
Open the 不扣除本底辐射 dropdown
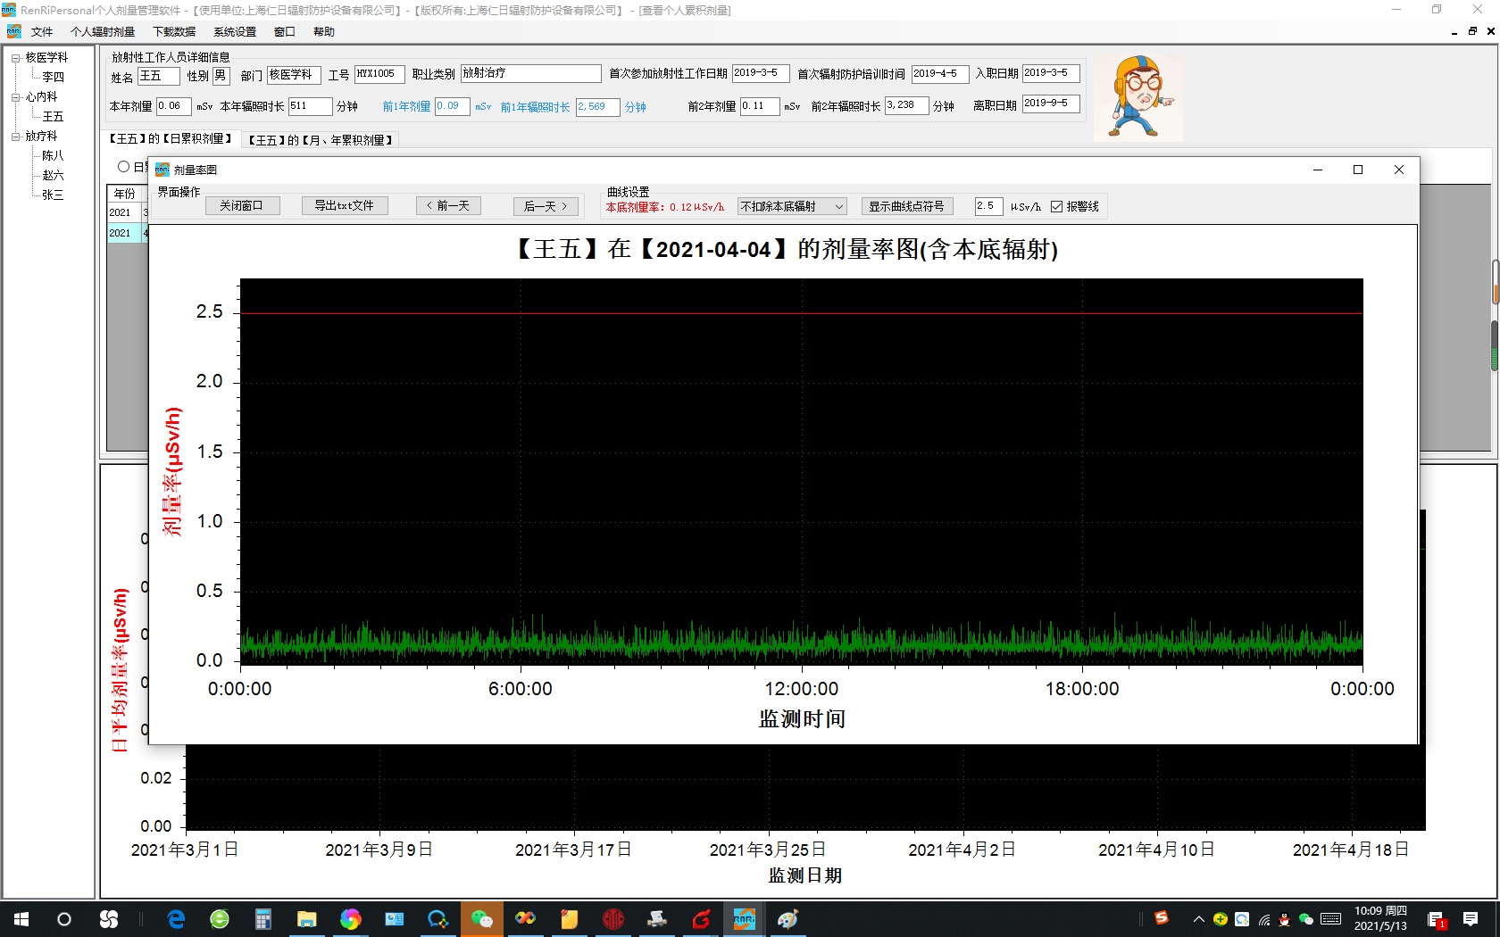(x=792, y=206)
